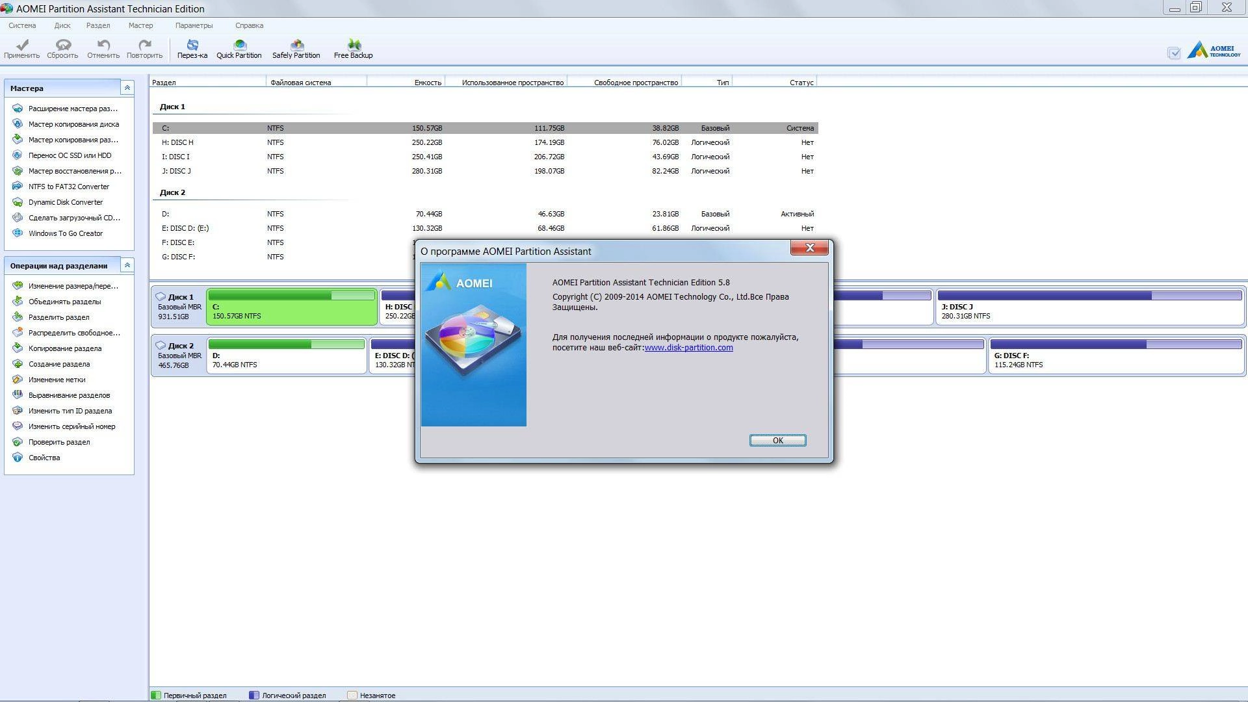Image resolution: width=1248 pixels, height=702 pixels.
Task: Collapse the Мастера panel
Action: 127,88
